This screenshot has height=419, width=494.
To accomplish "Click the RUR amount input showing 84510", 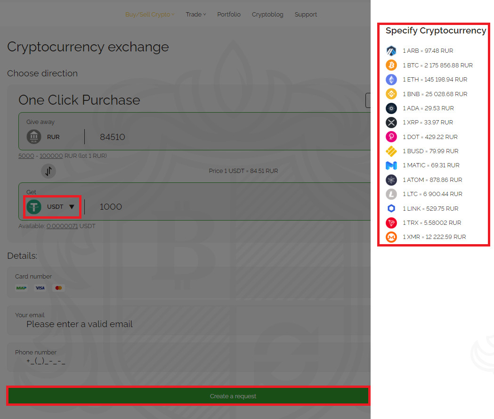I will tap(112, 137).
